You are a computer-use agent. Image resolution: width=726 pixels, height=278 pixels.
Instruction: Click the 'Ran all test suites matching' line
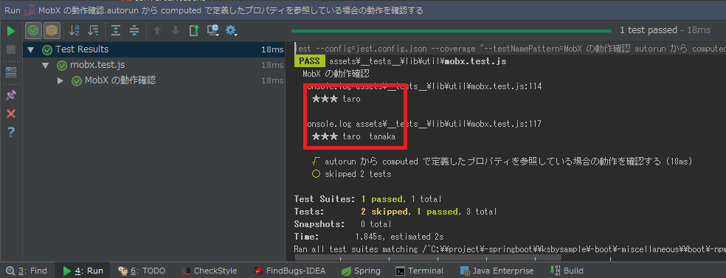(510, 249)
